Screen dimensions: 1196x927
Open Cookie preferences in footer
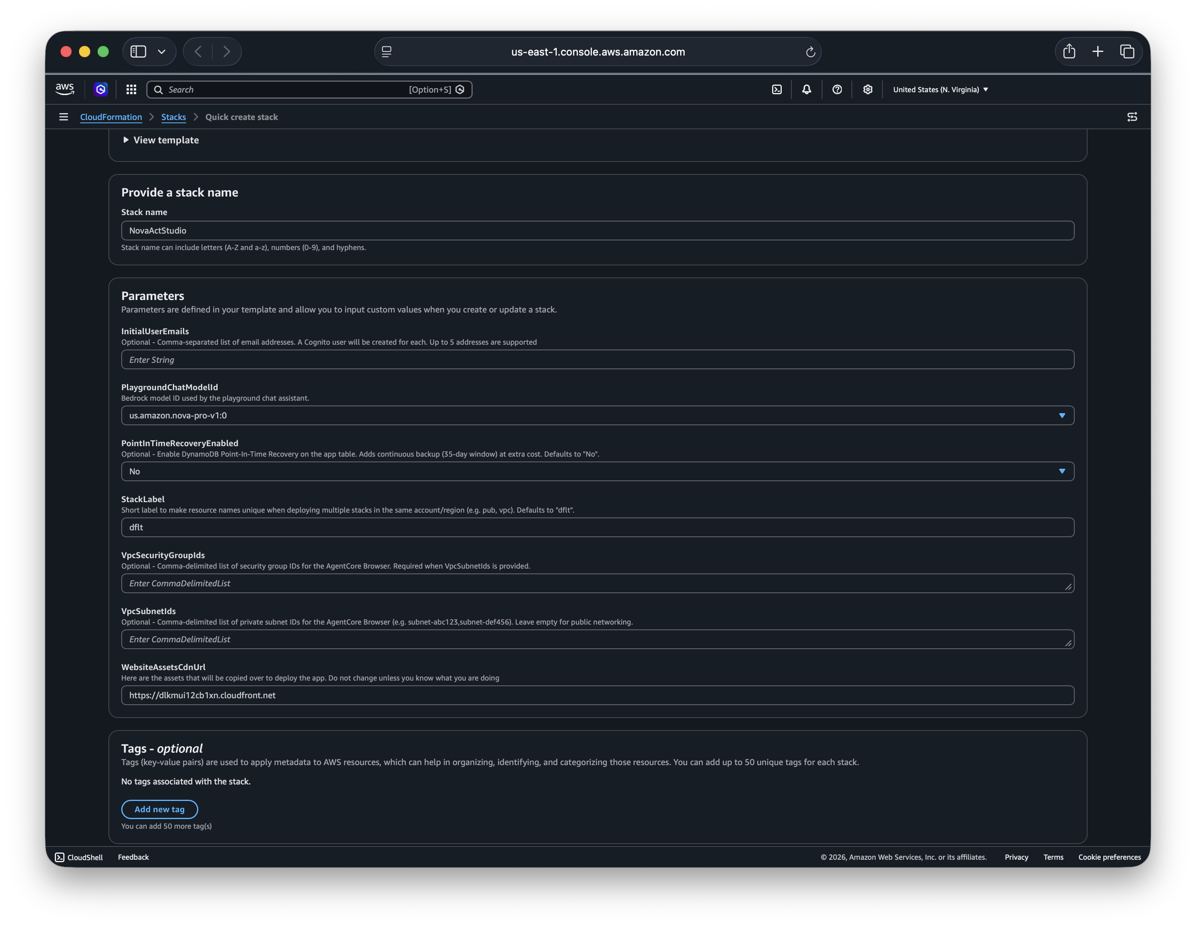[x=1109, y=857]
